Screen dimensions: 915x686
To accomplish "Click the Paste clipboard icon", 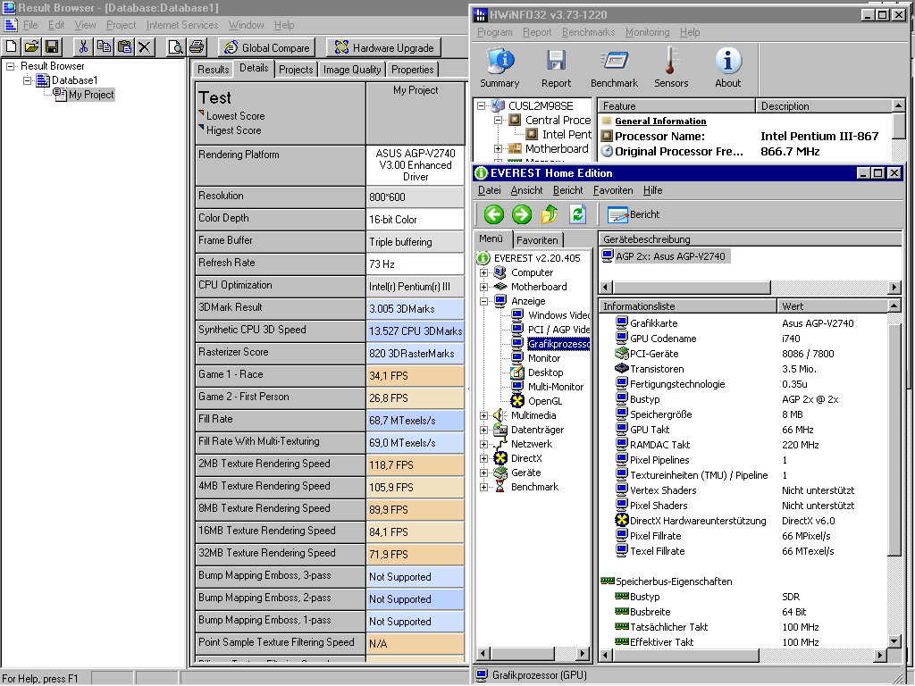I will [x=124, y=47].
